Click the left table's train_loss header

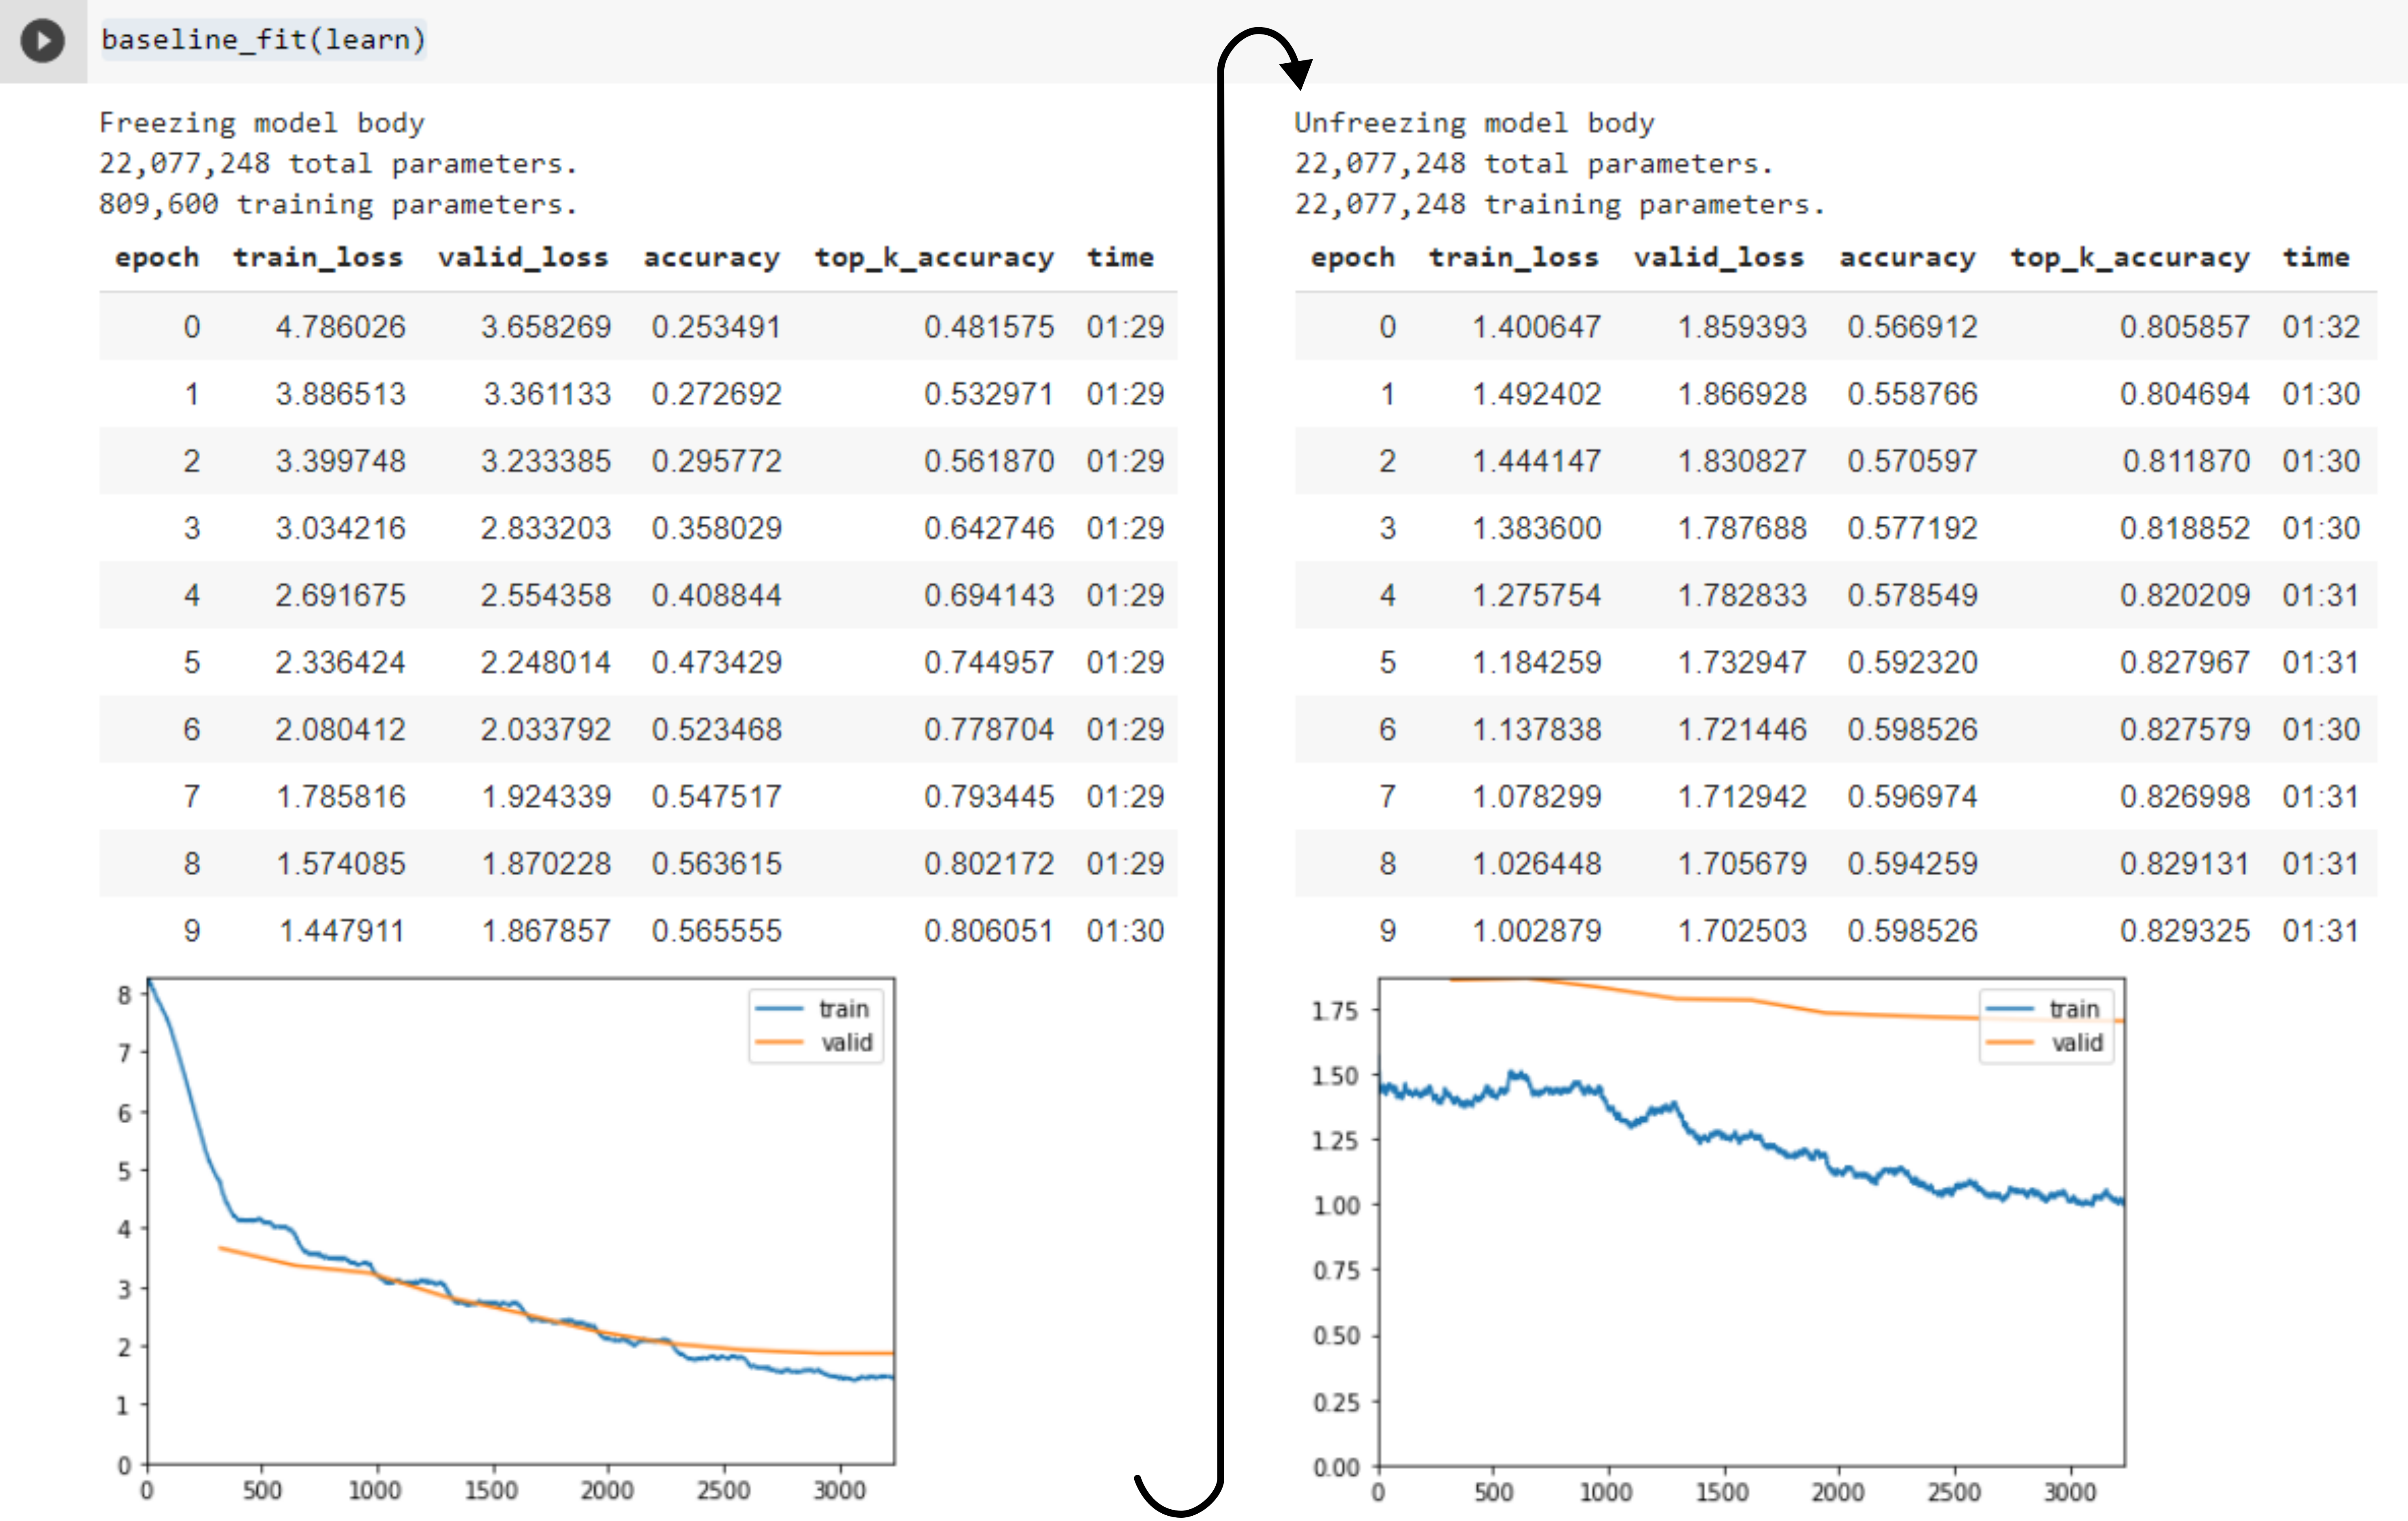click(318, 258)
